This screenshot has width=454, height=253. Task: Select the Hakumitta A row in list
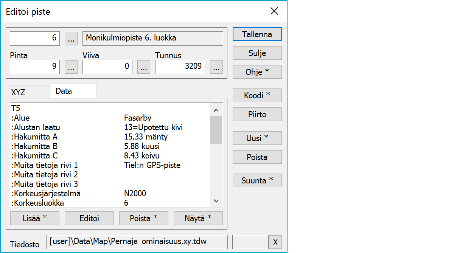(x=110, y=137)
